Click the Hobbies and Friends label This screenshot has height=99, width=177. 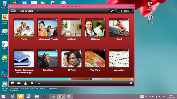pos(48,39)
